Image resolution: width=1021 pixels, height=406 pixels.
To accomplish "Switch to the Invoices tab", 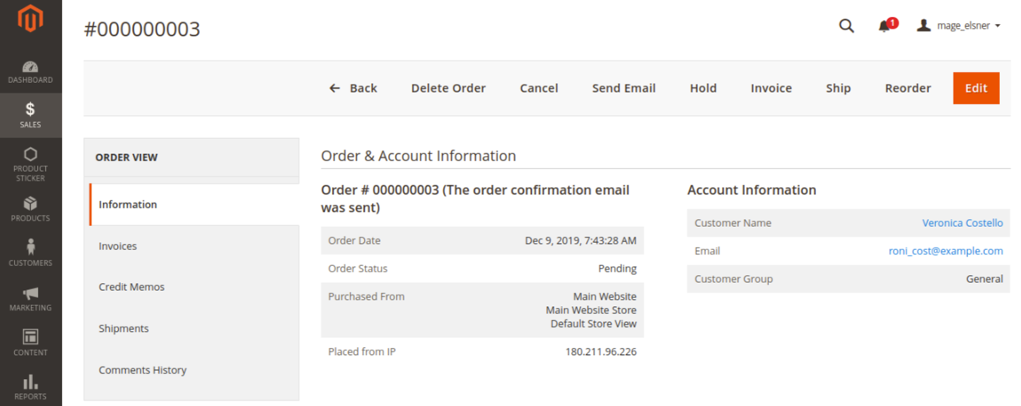I will point(117,246).
